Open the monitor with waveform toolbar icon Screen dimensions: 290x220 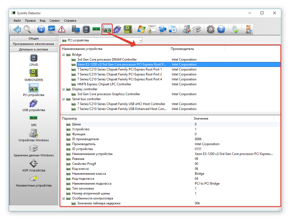click(51, 29)
